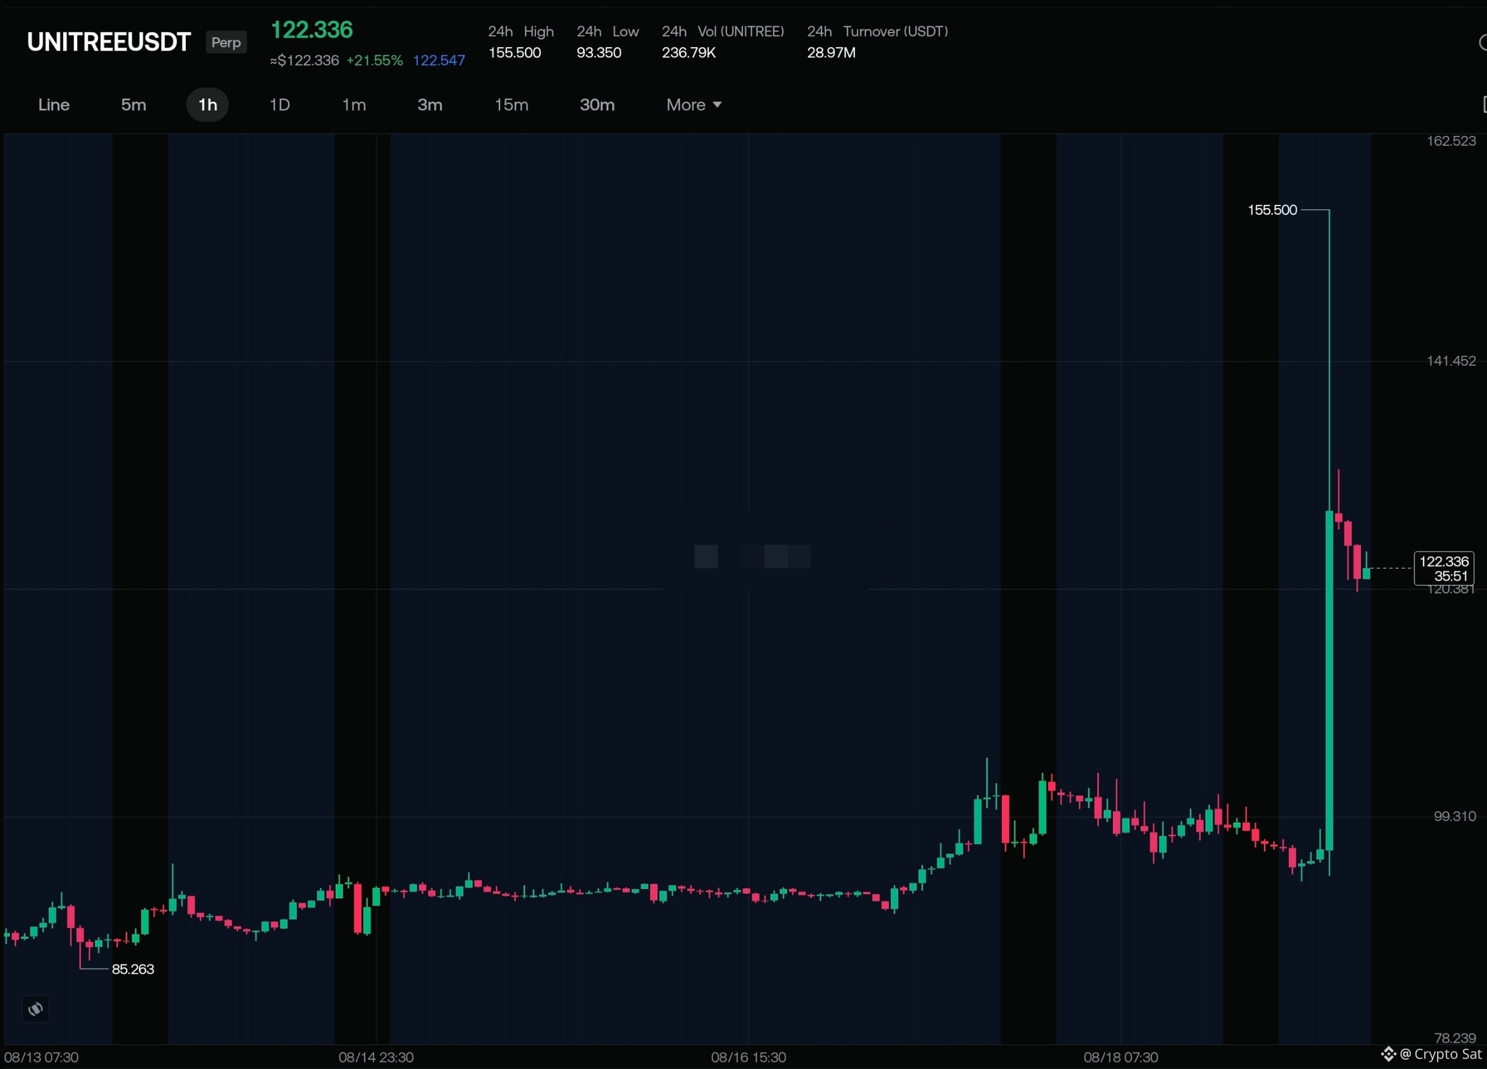
Task: Click the 24h Vol value 236.79K
Action: point(688,52)
